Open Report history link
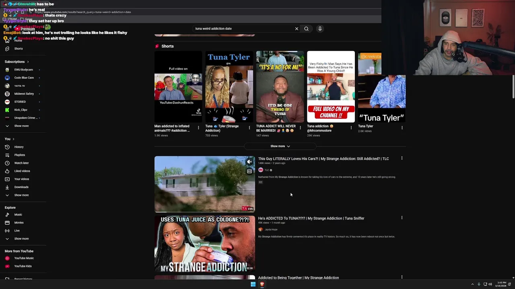The height and width of the screenshot is (289, 515). coord(23,279)
